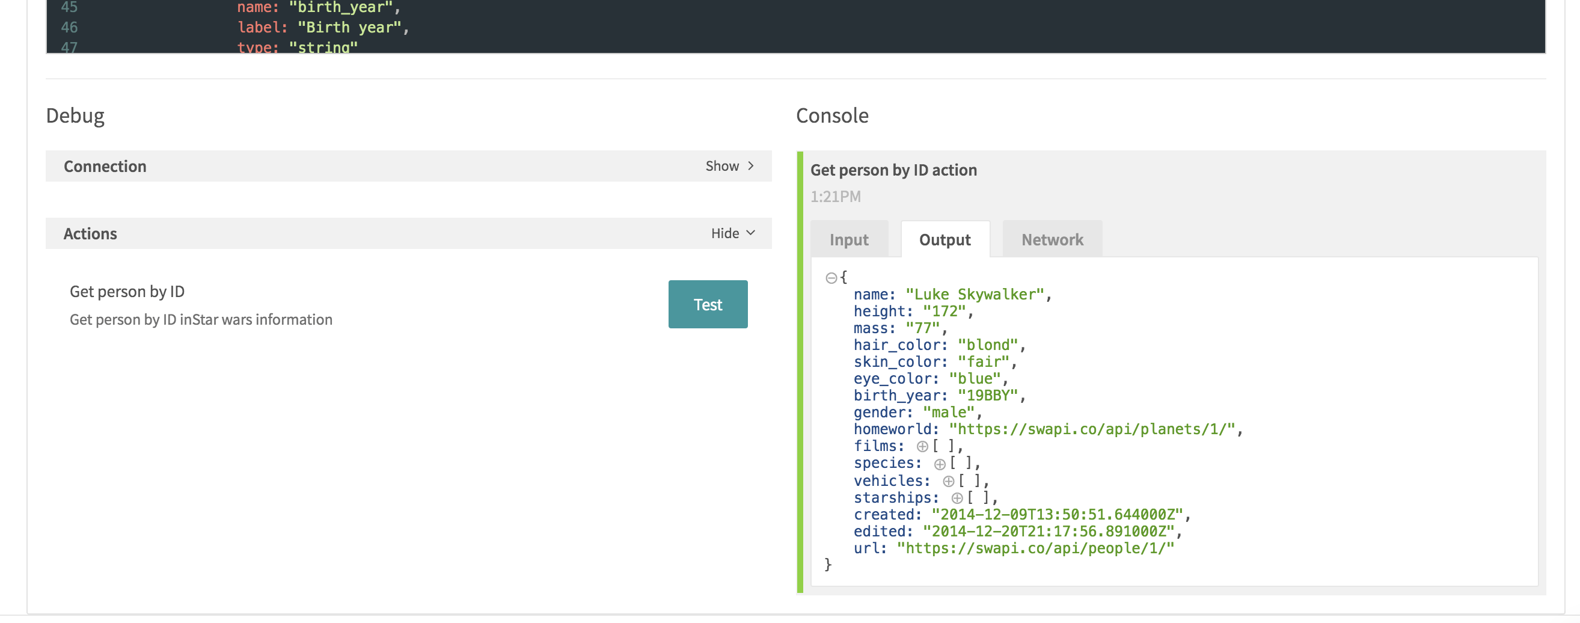
Task: Collapse the Get person by ID action entry
Action: click(894, 170)
